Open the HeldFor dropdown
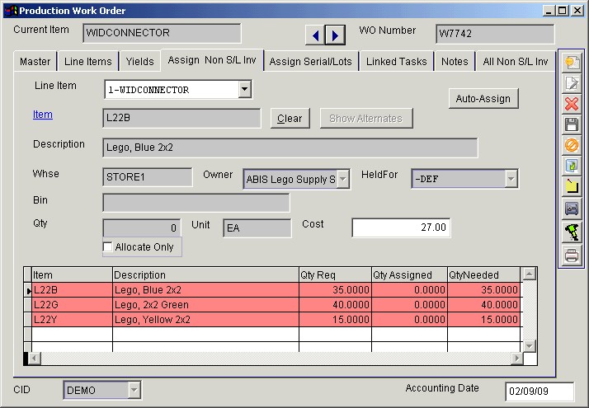This screenshot has width=589, height=408. [511, 179]
